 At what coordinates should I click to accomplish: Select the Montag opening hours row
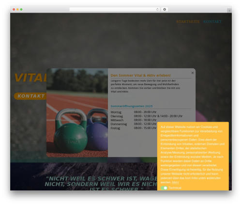134,112
